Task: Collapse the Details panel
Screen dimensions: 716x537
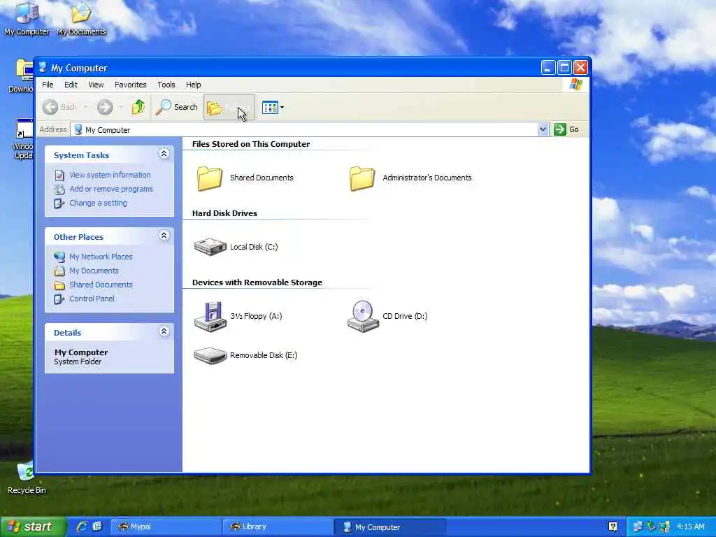Action: point(164,331)
